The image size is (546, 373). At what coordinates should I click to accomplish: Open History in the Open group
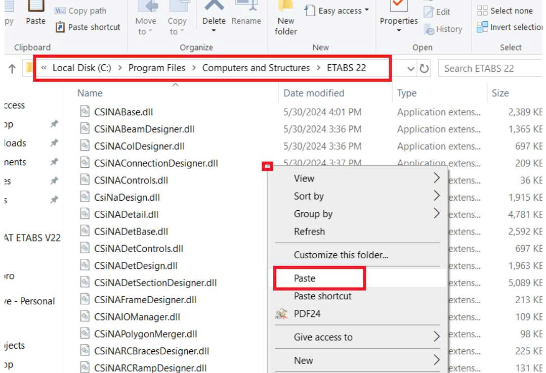pyautogui.click(x=443, y=29)
